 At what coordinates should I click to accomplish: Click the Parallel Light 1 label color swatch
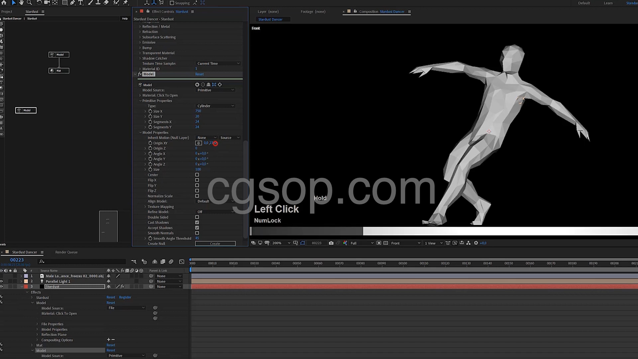click(x=26, y=281)
